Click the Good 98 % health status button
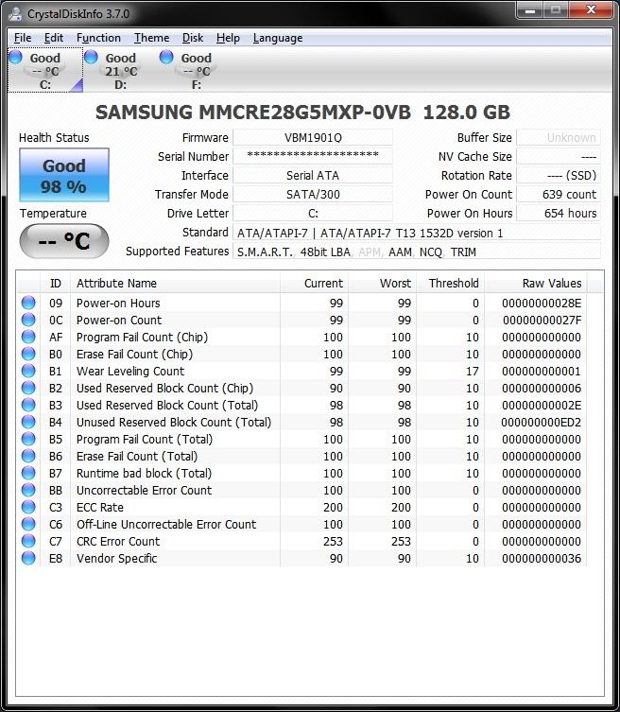620x712 pixels. point(64,175)
